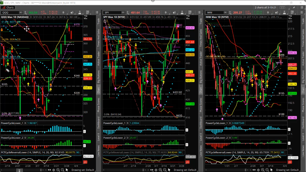Open IWM chart list menu icon
This screenshot has width=306, height=172.
tap(302, 12)
